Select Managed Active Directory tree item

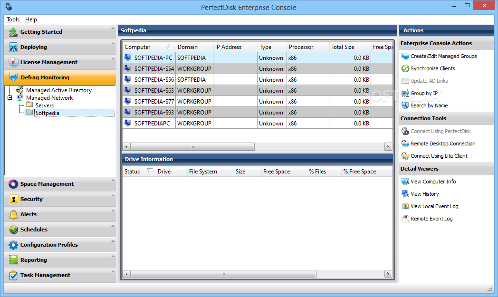59,90
